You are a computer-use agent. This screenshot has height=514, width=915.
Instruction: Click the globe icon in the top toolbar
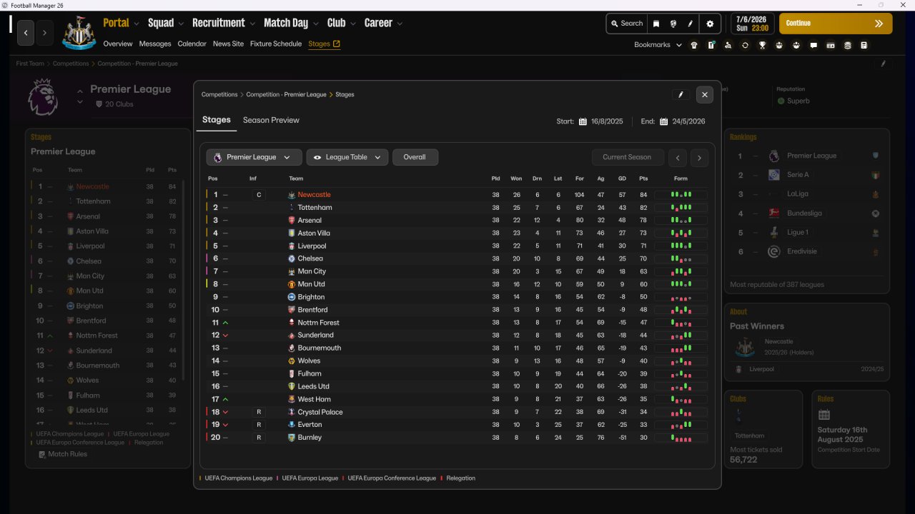coord(673,24)
